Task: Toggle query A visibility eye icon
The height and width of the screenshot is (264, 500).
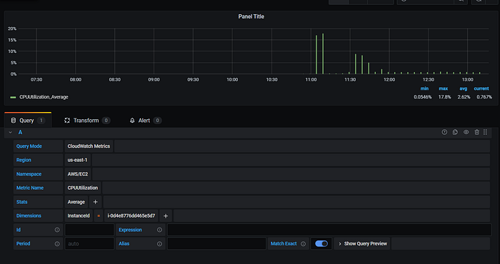Action: [x=466, y=132]
